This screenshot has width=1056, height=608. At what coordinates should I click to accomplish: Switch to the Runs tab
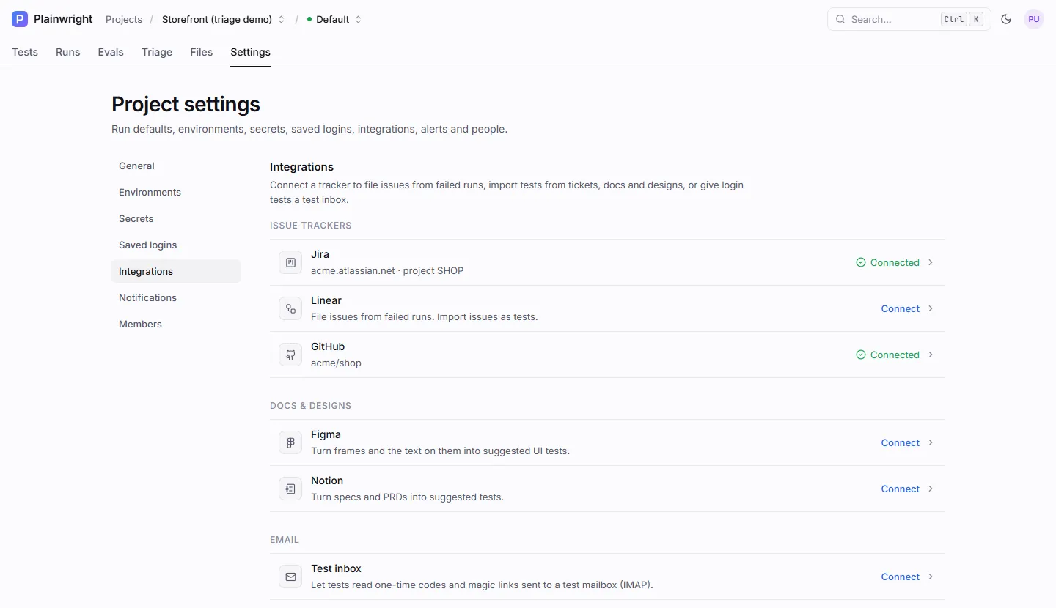tap(68, 52)
